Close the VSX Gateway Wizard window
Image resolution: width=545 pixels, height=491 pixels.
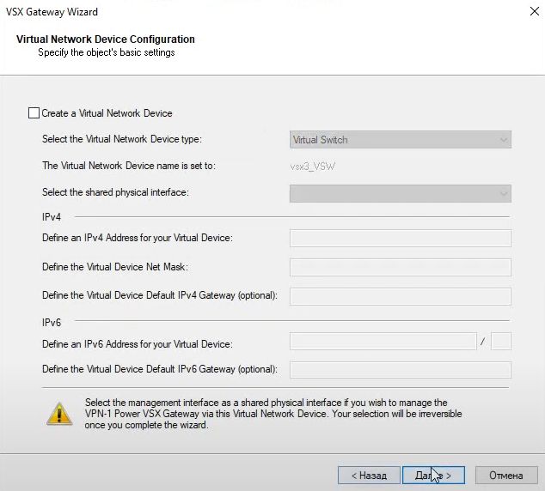534,11
